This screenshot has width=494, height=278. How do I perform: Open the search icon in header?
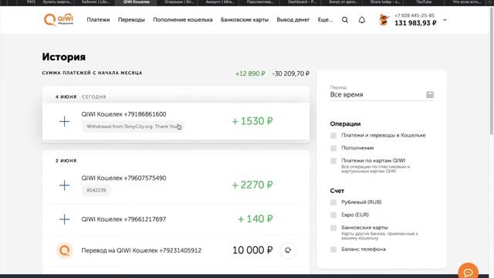(x=345, y=20)
